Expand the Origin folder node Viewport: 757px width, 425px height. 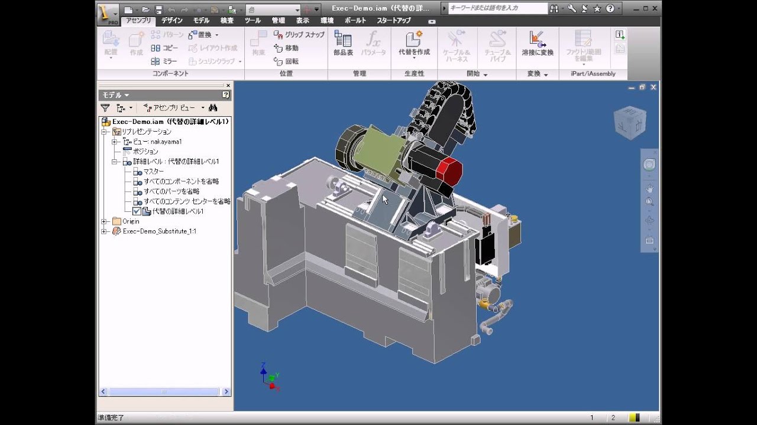[x=104, y=221]
